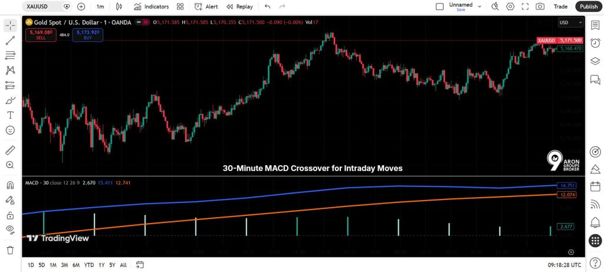Open the Fibonacci retracement tools

(11, 55)
